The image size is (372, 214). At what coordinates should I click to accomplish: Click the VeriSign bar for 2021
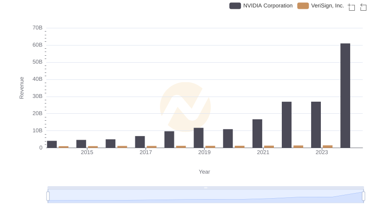269,147
